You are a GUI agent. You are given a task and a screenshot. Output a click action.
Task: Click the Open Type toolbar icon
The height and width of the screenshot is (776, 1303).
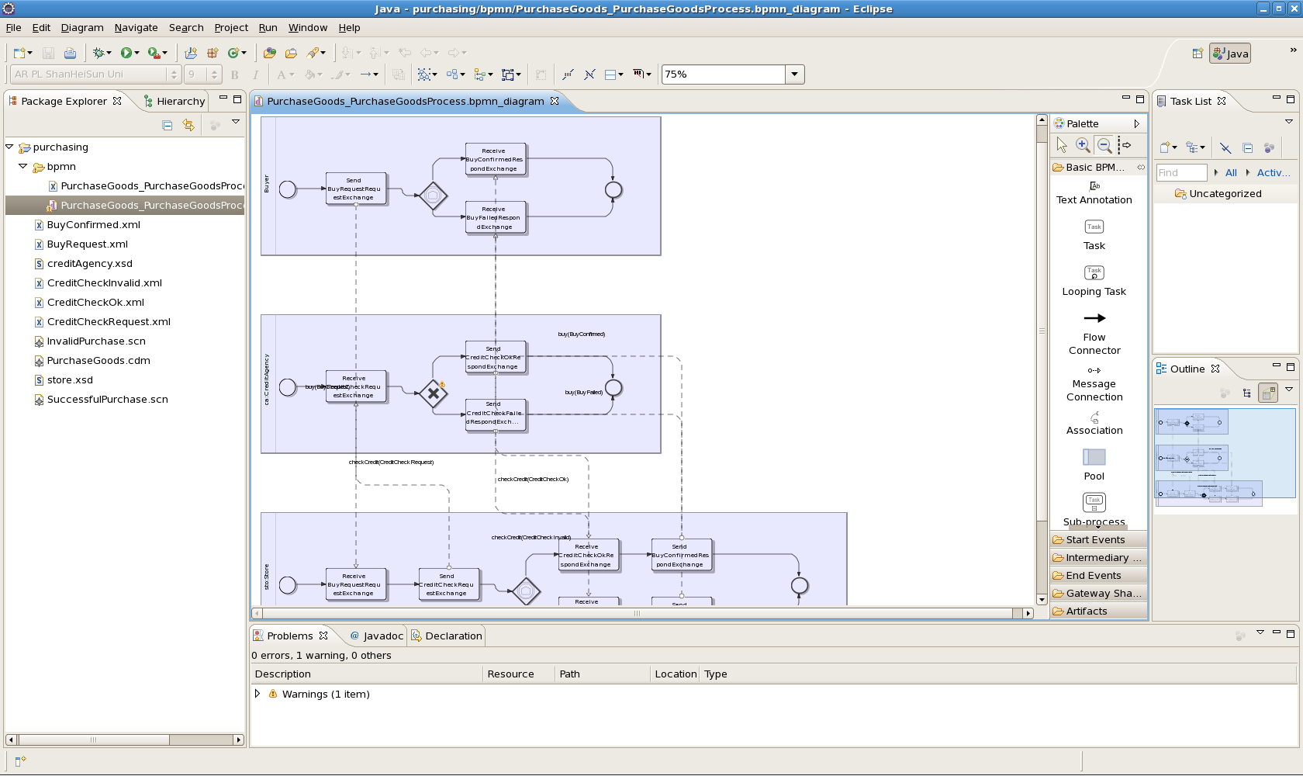click(x=269, y=53)
